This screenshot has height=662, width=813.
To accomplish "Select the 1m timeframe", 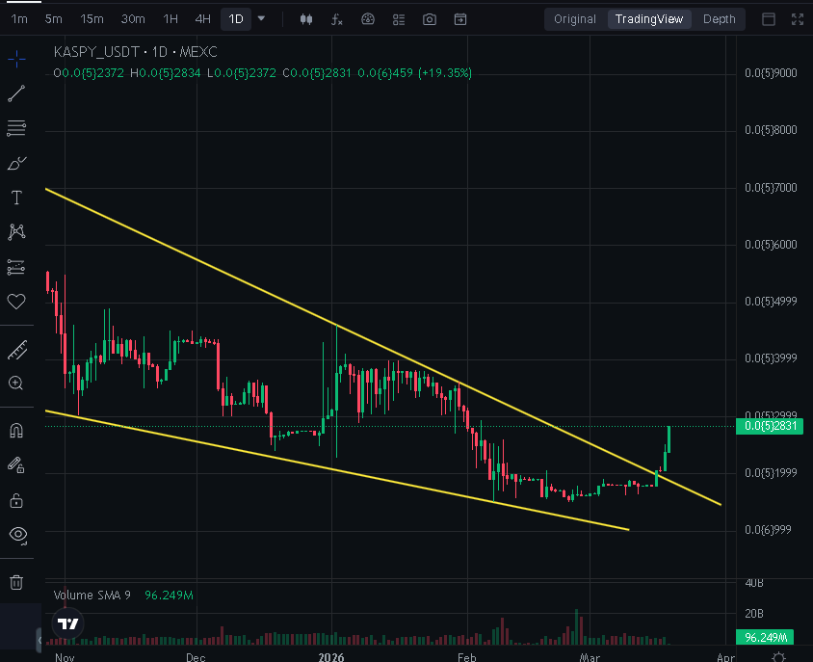I will pyautogui.click(x=19, y=19).
